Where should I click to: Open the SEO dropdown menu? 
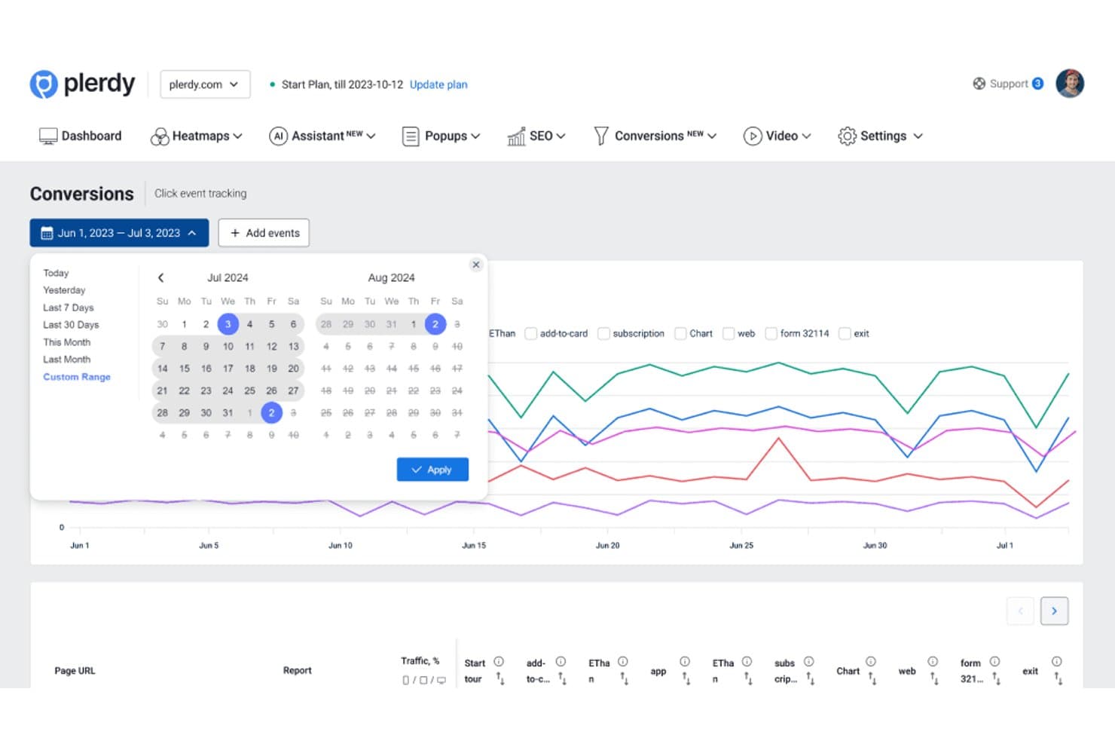[536, 136]
